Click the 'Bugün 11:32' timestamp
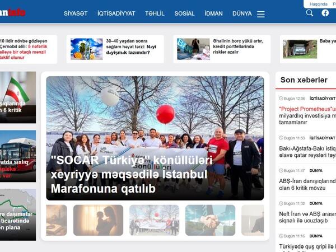The width and height of the screenshot is (336, 252). [x=292, y=203]
